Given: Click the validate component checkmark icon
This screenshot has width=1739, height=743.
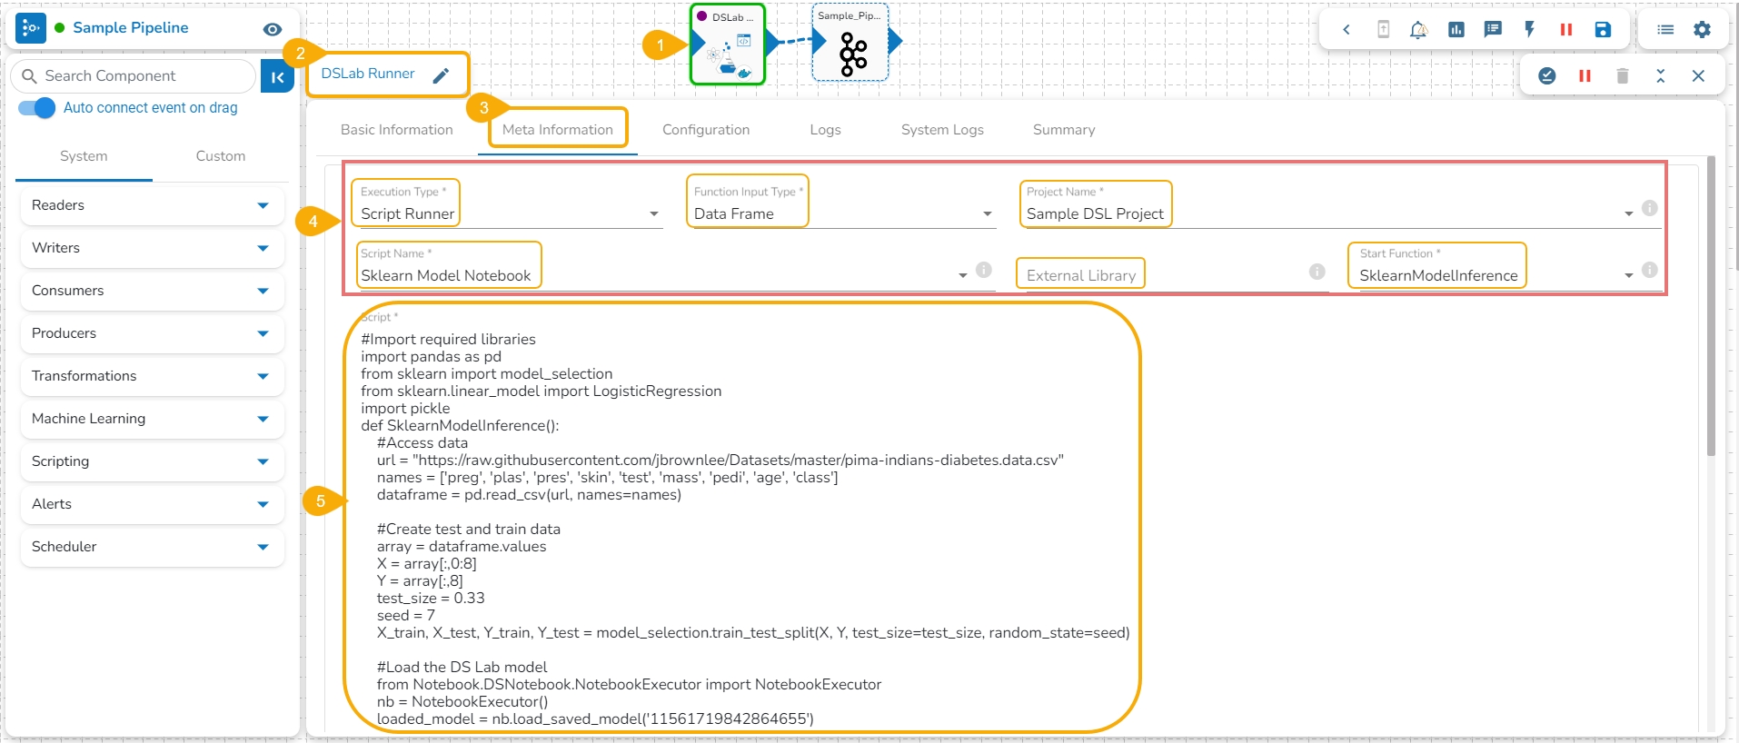Looking at the screenshot, I should 1547,75.
